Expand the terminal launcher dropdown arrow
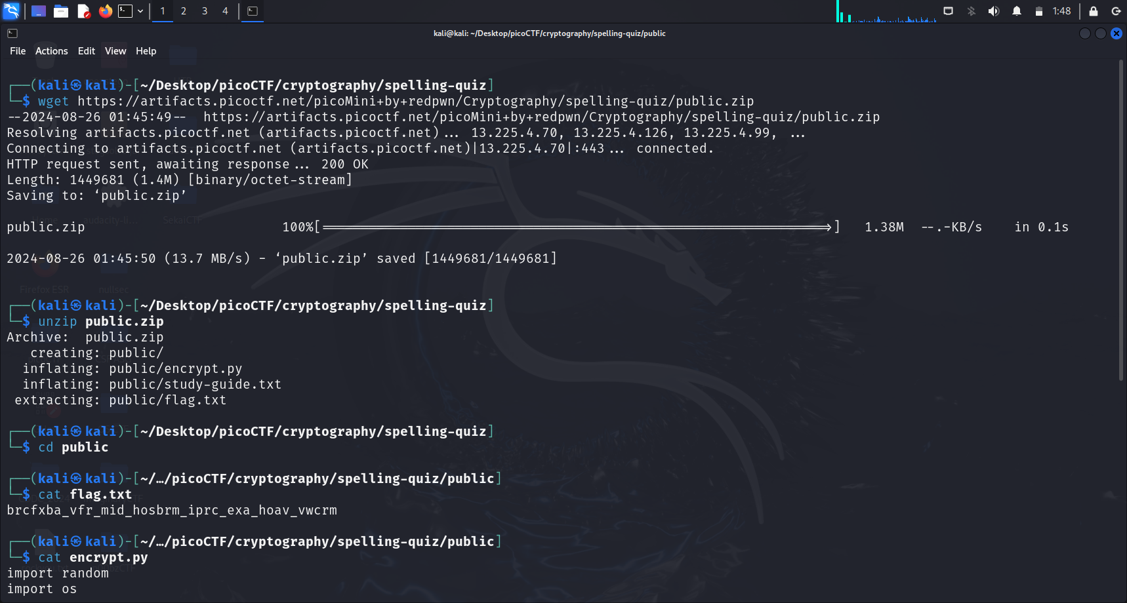The width and height of the screenshot is (1127, 603). (140, 11)
